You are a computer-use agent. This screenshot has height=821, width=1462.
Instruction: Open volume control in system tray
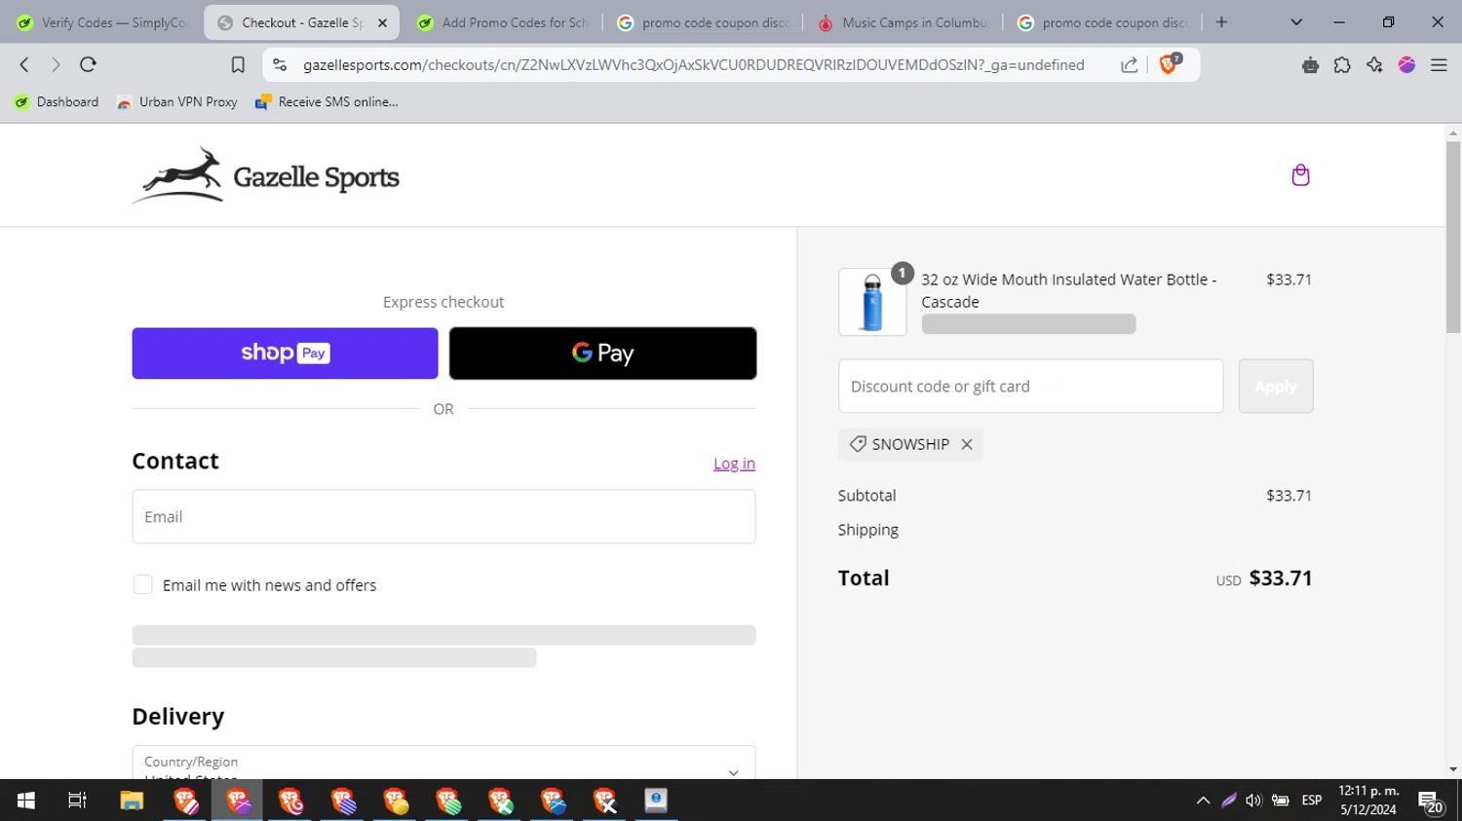(x=1253, y=801)
